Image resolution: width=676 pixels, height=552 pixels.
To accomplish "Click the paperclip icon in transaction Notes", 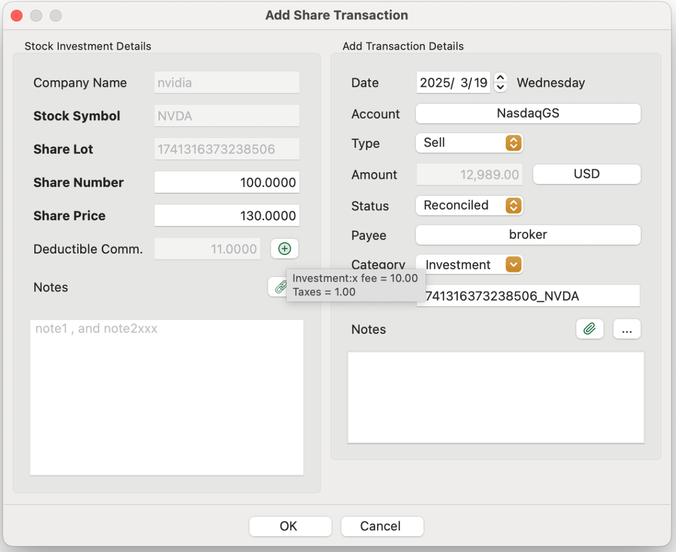I will [590, 329].
